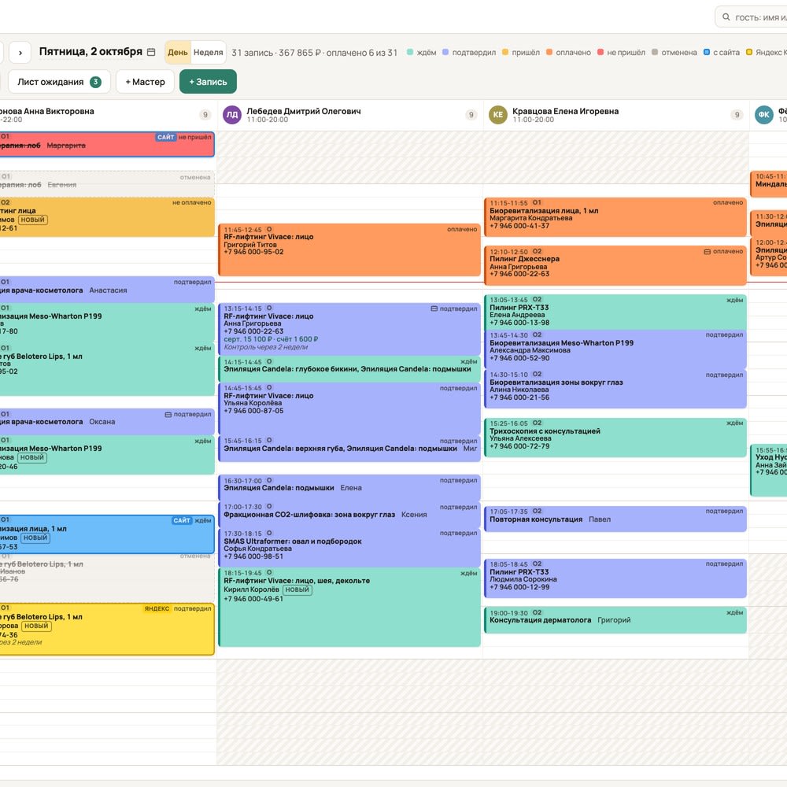Click the blue с сайта legend swatch
The height and width of the screenshot is (787, 787).
point(707,52)
